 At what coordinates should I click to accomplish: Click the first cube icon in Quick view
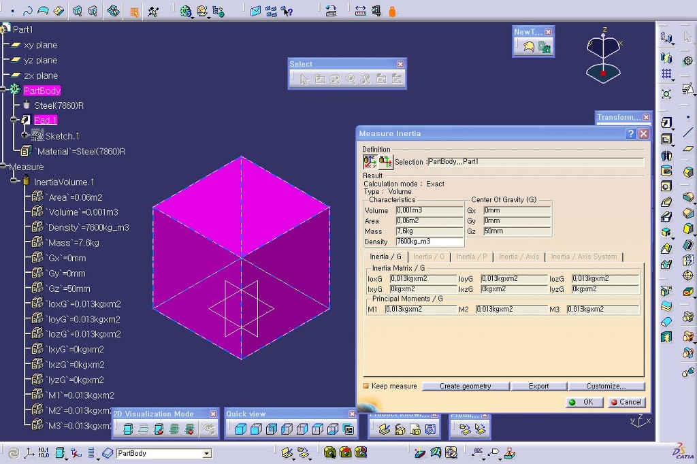click(x=240, y=429)
